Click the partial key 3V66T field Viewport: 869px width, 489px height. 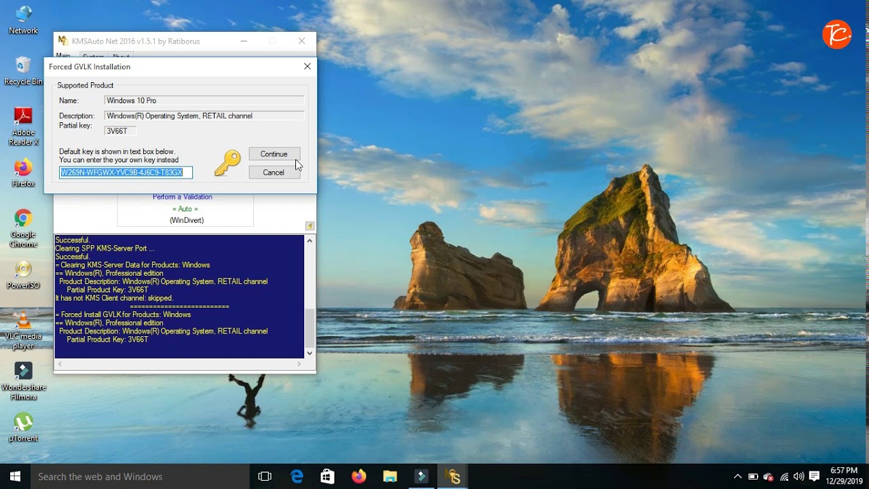[x=121, y=131]
